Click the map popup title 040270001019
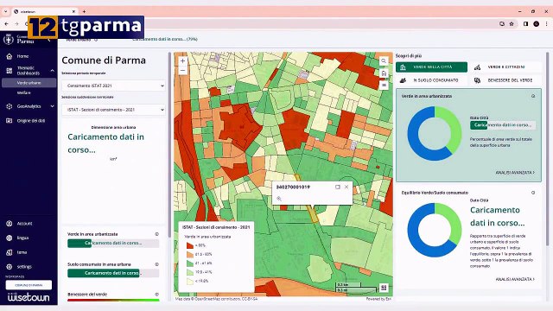 click(x=293, y=187)
